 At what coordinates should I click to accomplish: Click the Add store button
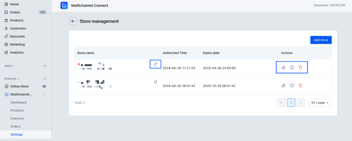point(321,40)
